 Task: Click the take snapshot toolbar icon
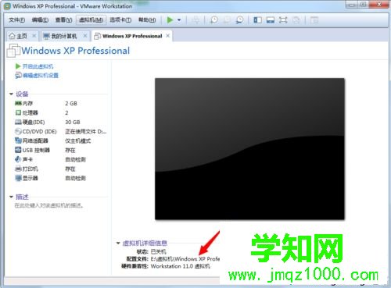[214, 20]
